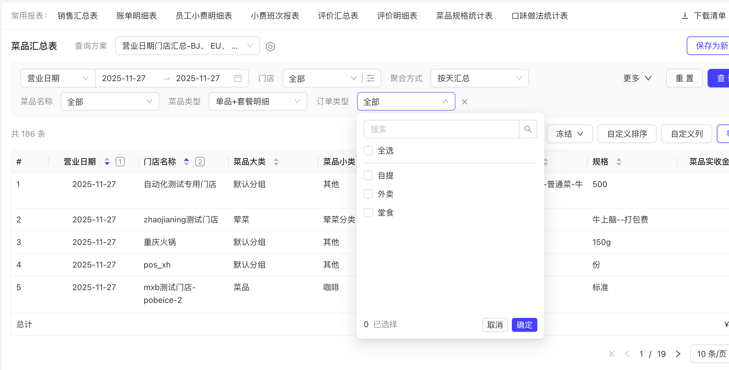Click the search magnifier icon in dropdown
This screenshot has width=729, height=370.
(528, 129)
